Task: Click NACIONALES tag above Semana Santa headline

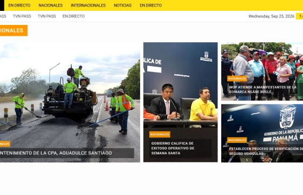Action: [x=160, y=134]
